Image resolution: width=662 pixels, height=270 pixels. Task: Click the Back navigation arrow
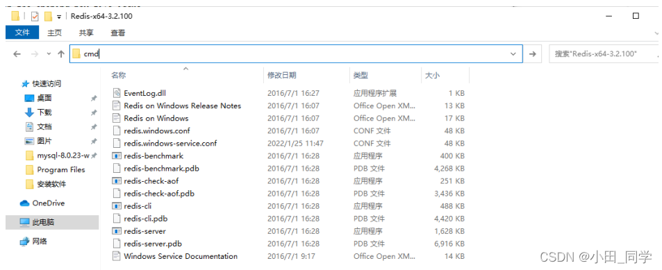tap(17, 54)
